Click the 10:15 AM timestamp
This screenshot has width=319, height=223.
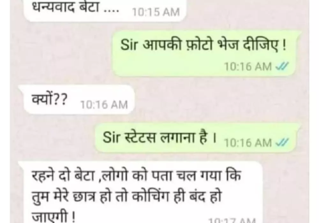point(156,12)
